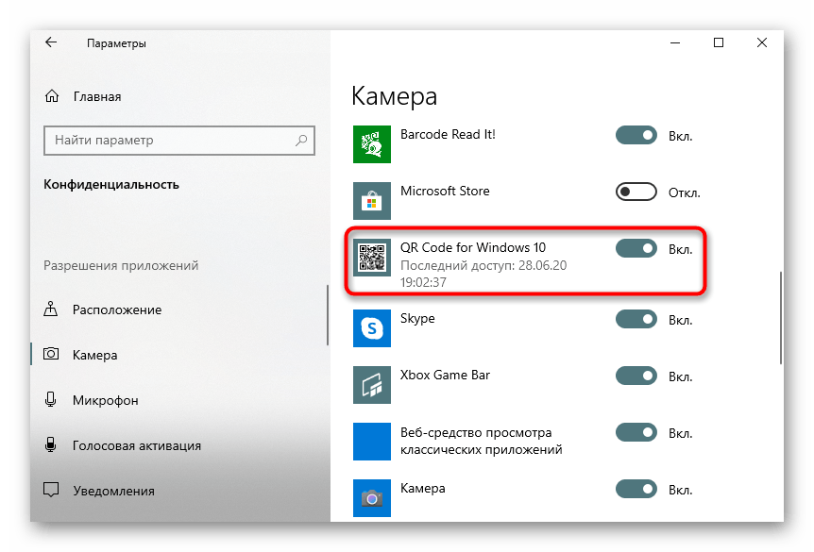Click the Найти параметр search field

(x=179, y=140)
